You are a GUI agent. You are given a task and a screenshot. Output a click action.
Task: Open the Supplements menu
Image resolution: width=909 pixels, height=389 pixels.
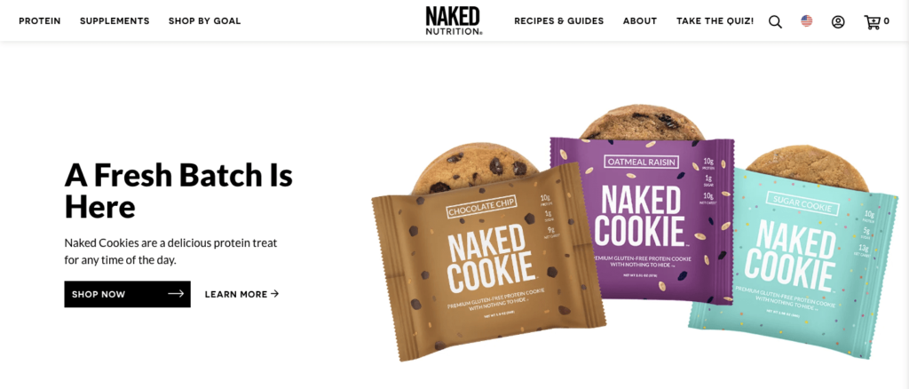pos(115,20)
